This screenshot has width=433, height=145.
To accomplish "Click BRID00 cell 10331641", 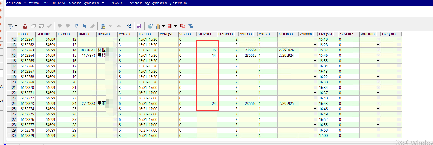I will click(87, 50).
